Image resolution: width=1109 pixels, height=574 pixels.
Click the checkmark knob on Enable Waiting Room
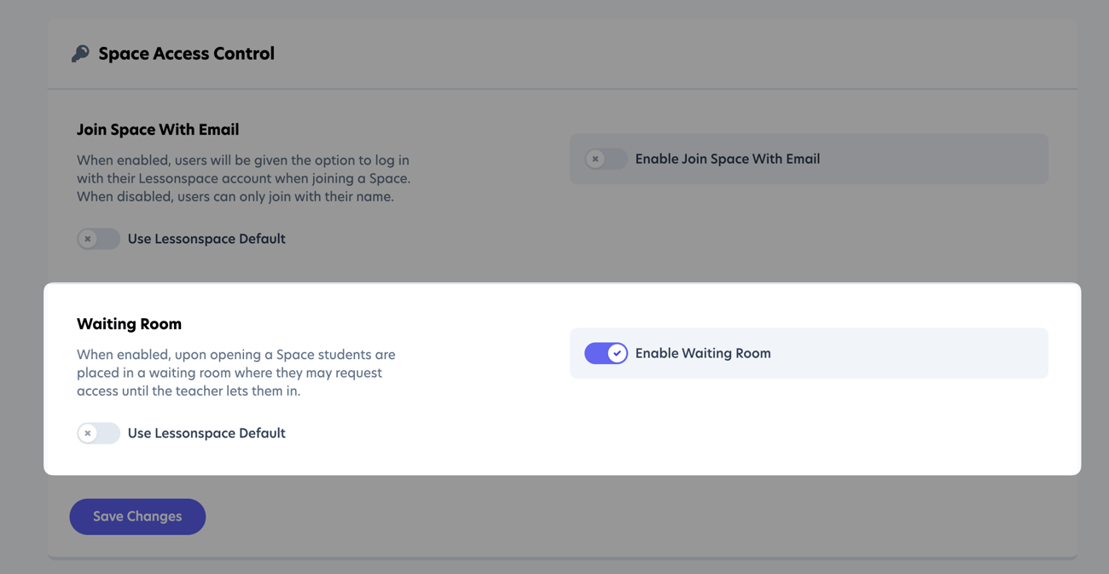click(x=617, y=353)
